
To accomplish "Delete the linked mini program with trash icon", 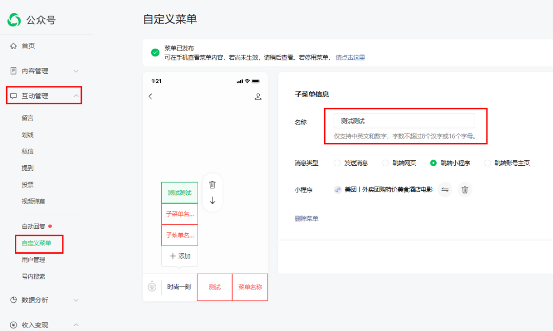I will (x=465, y=190).
